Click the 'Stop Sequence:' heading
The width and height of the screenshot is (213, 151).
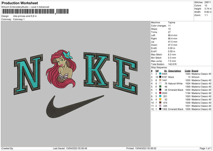(x=159, y=67)
